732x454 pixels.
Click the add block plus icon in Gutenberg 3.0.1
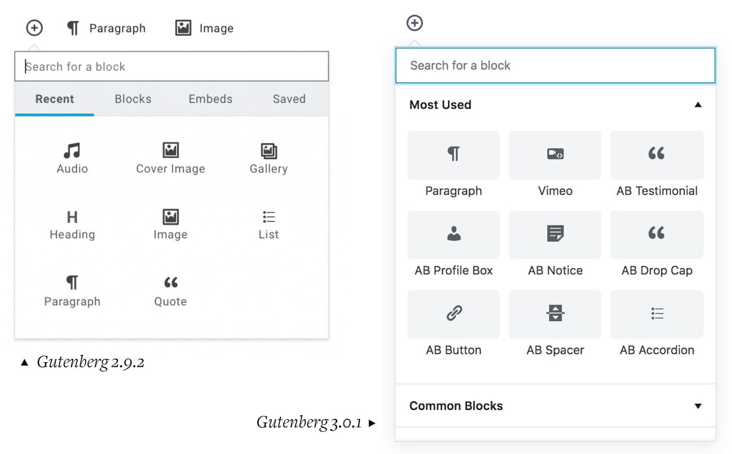[414, 23]
